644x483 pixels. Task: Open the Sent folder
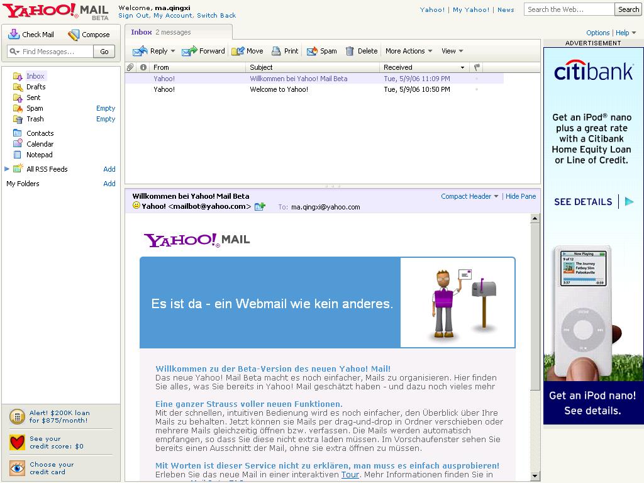33,97
